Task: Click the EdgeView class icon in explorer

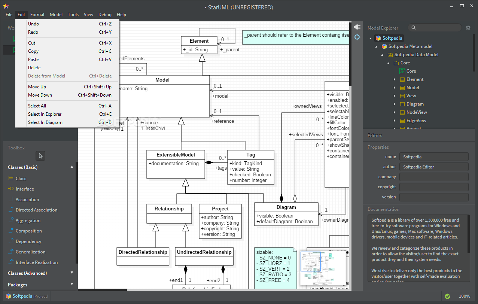Action: pos(402,121)
